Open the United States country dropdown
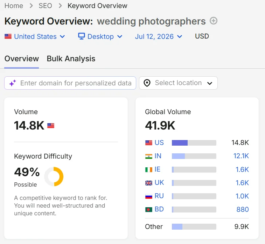 point(35,36)
